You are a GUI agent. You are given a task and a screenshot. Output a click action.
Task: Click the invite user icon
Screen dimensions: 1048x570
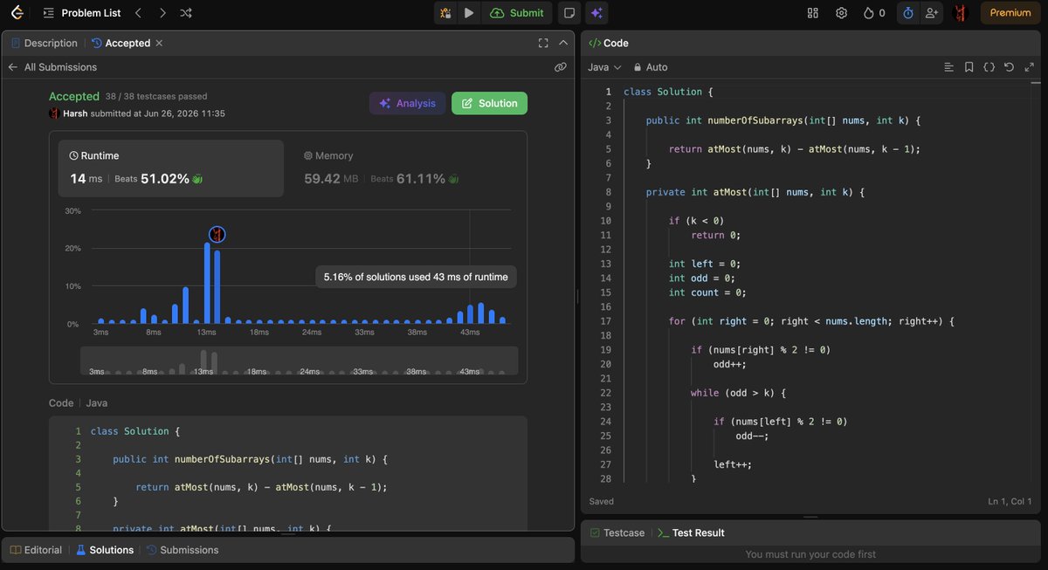click(932, 13)
